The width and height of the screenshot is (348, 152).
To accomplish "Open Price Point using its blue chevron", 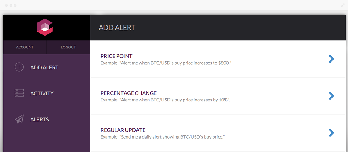I will [331, 59].
